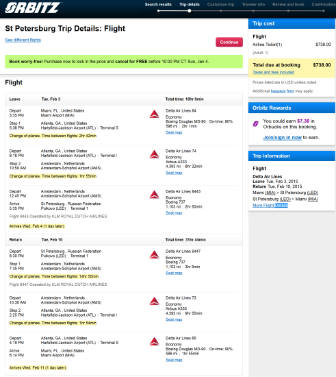Click the Orbitz logo in the header
The image size is (336, 377).
pos(33,8)
